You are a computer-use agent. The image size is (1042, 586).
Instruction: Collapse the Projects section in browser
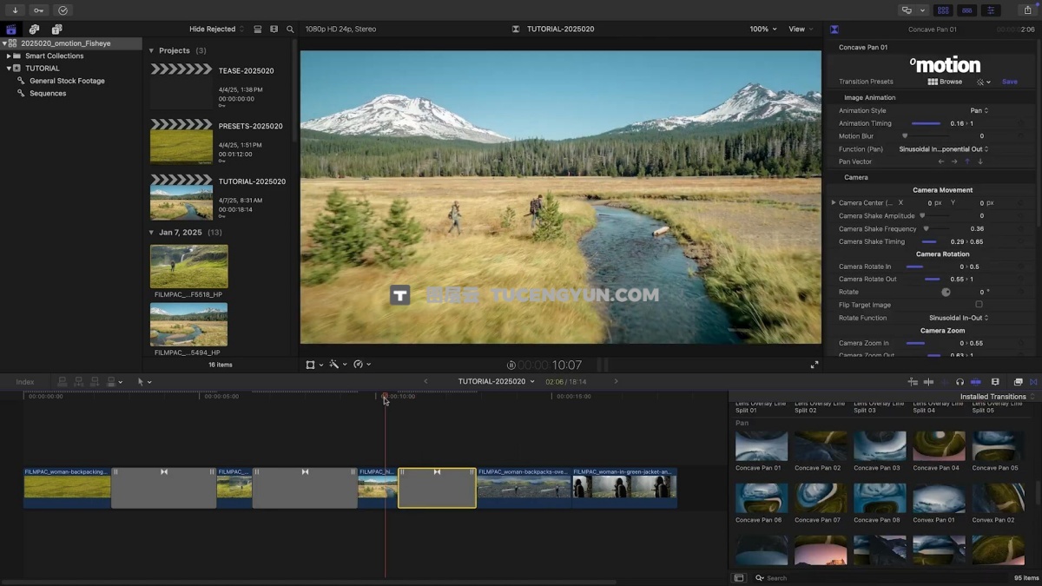[x=151, y=51]
